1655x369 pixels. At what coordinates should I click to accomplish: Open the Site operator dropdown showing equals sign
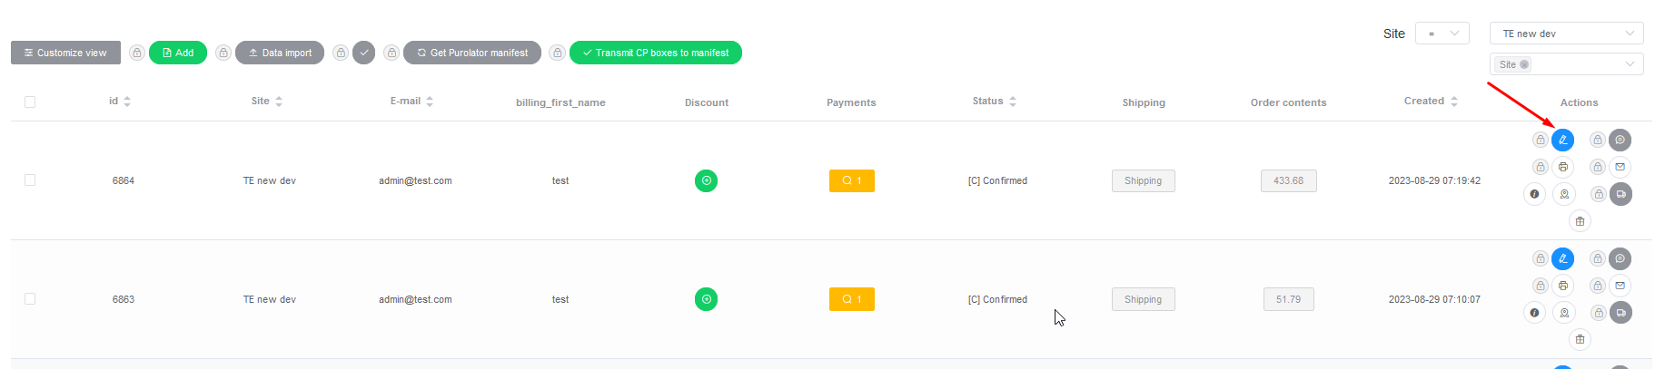(1442, 34)
